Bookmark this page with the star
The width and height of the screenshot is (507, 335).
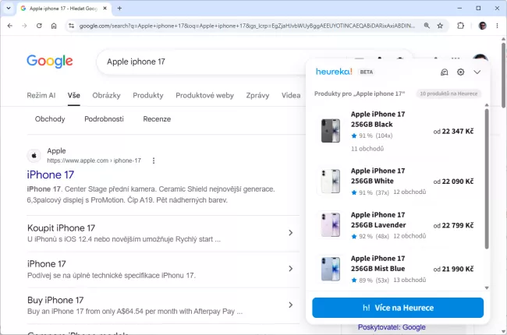click(x=440, y=26)
